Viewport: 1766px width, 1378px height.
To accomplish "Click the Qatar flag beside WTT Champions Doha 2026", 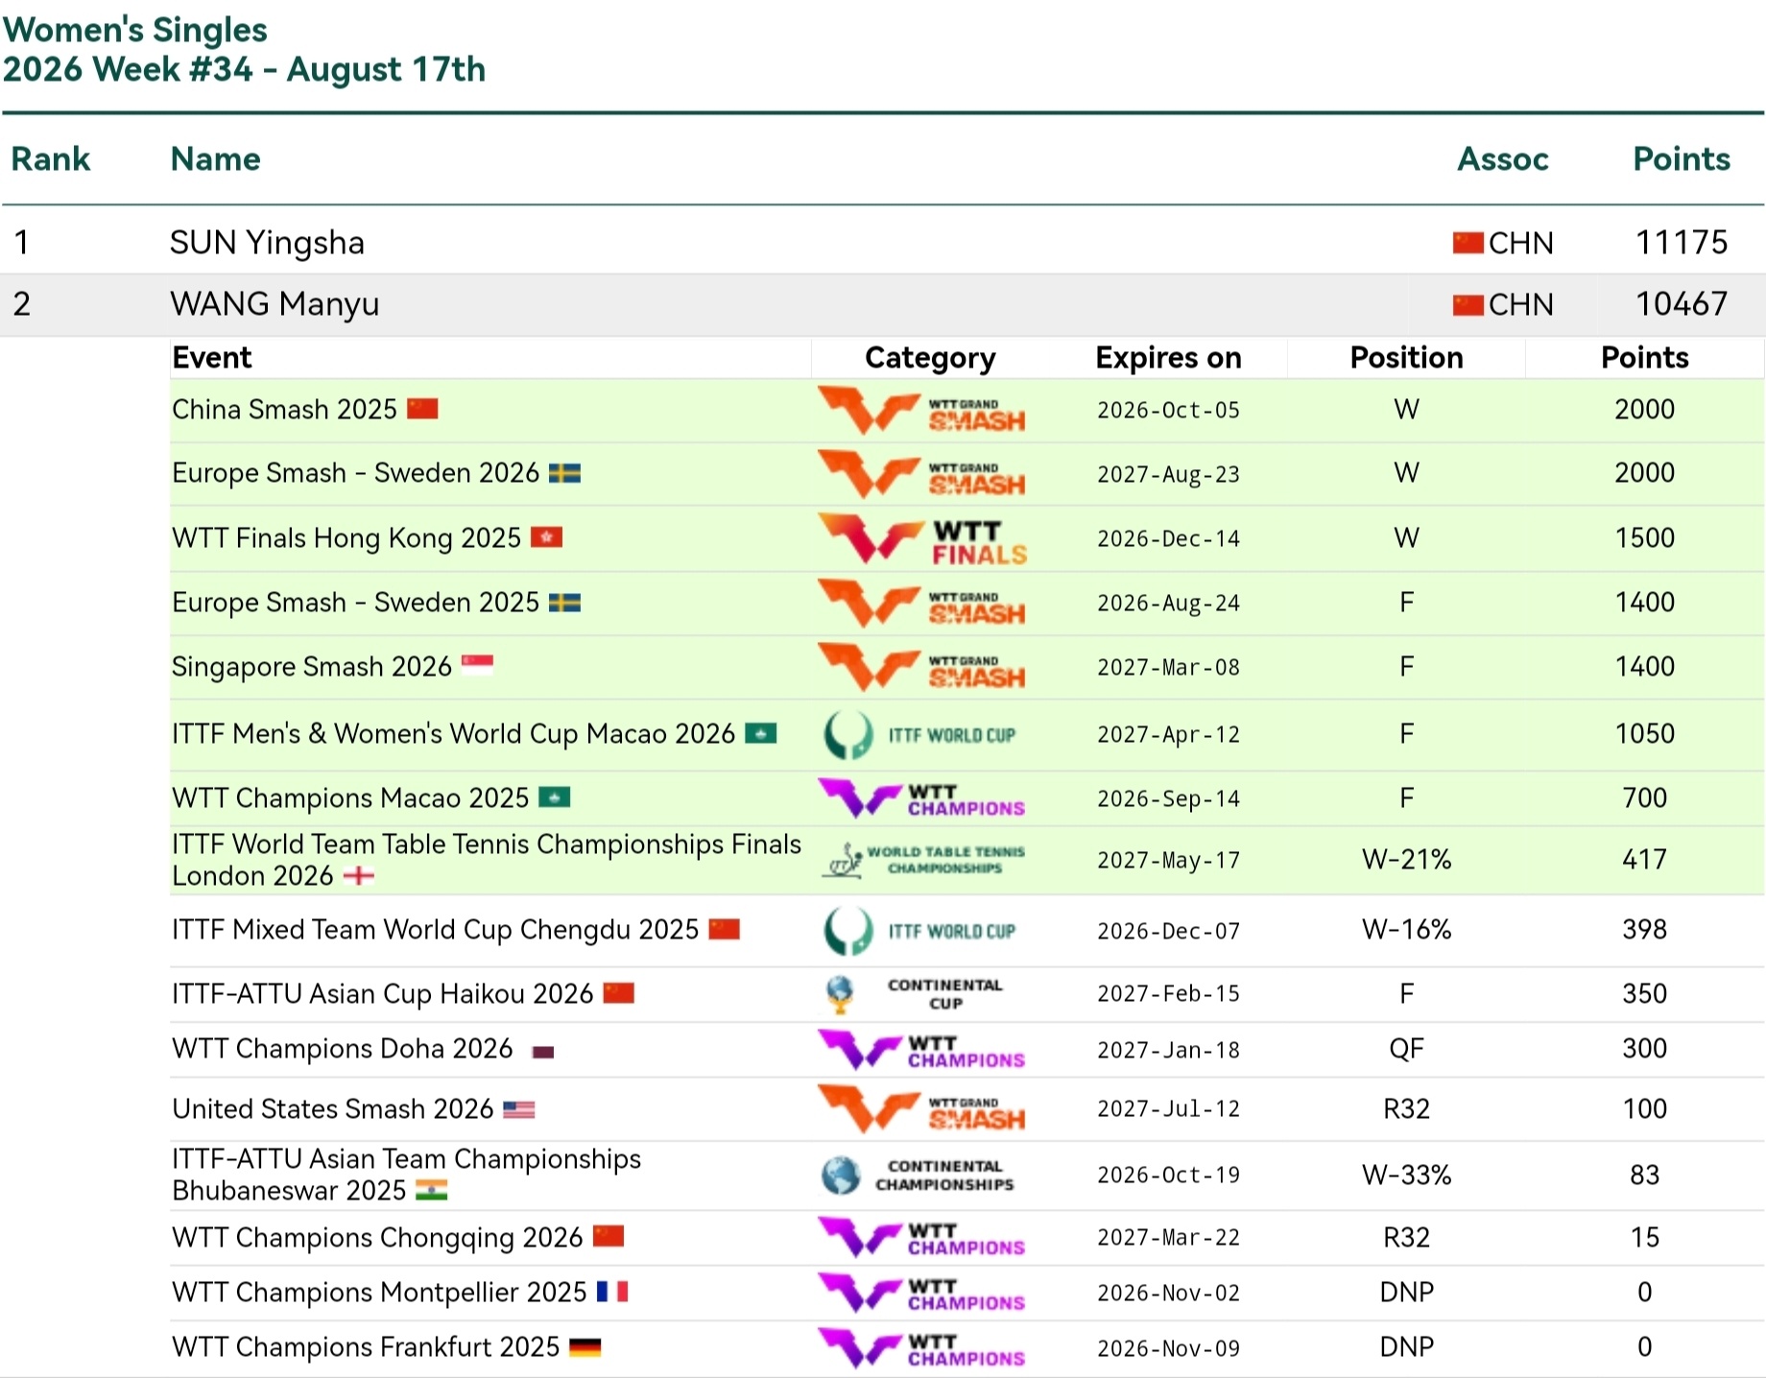I will (543, 1052).
